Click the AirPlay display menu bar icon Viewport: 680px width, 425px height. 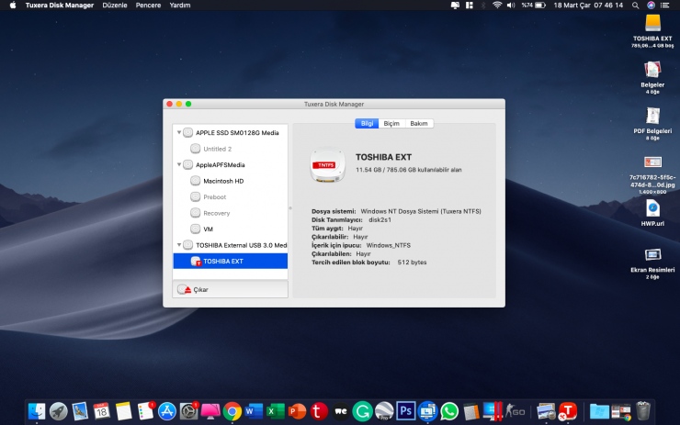click(455, 6)
